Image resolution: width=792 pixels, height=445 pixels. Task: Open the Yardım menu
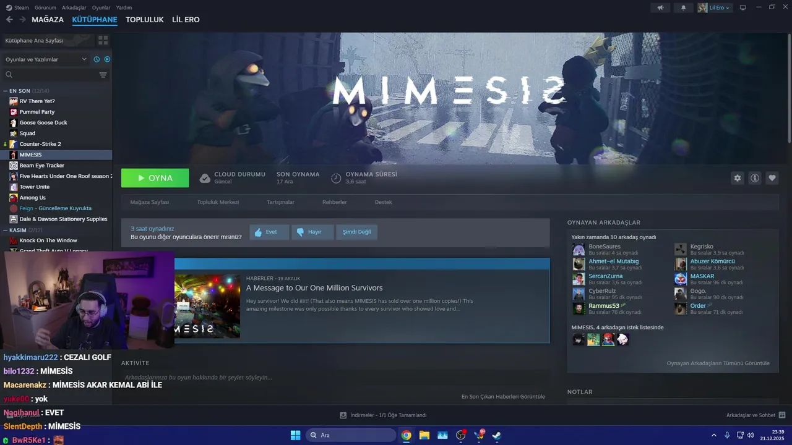(124, 7)
